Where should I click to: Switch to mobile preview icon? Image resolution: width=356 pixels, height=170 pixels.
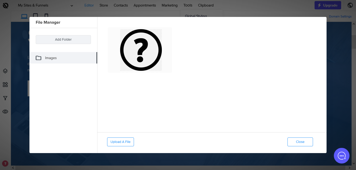click(46, 15)
